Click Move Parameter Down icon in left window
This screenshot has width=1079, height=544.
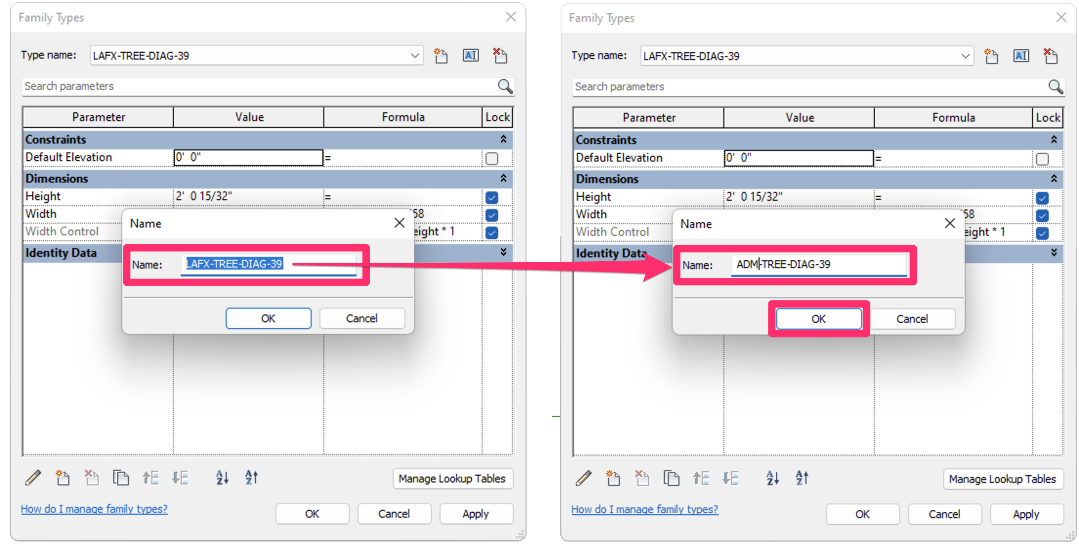pos(180,478)
